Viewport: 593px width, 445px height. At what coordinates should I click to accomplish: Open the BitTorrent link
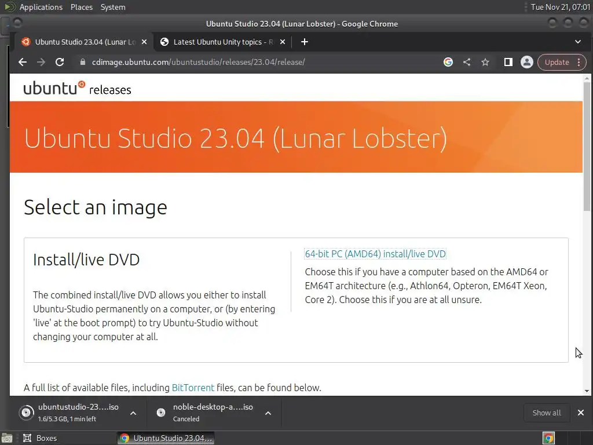pyautogui.click(x=193, y=388)
